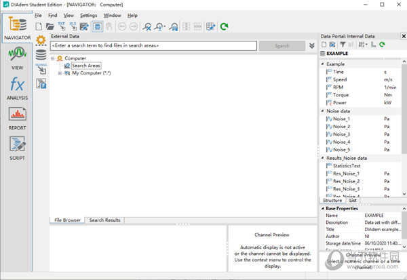Go to the SCRIPT panel

tap(16, 147)
